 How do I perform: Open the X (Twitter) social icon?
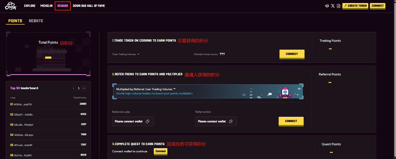tap(333, 6)
